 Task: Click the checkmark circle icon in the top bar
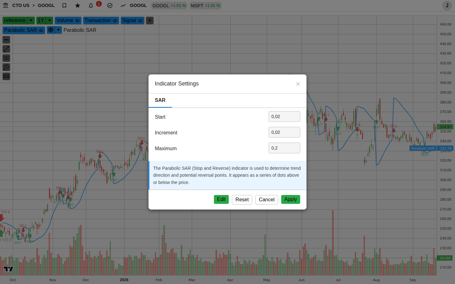110,5
